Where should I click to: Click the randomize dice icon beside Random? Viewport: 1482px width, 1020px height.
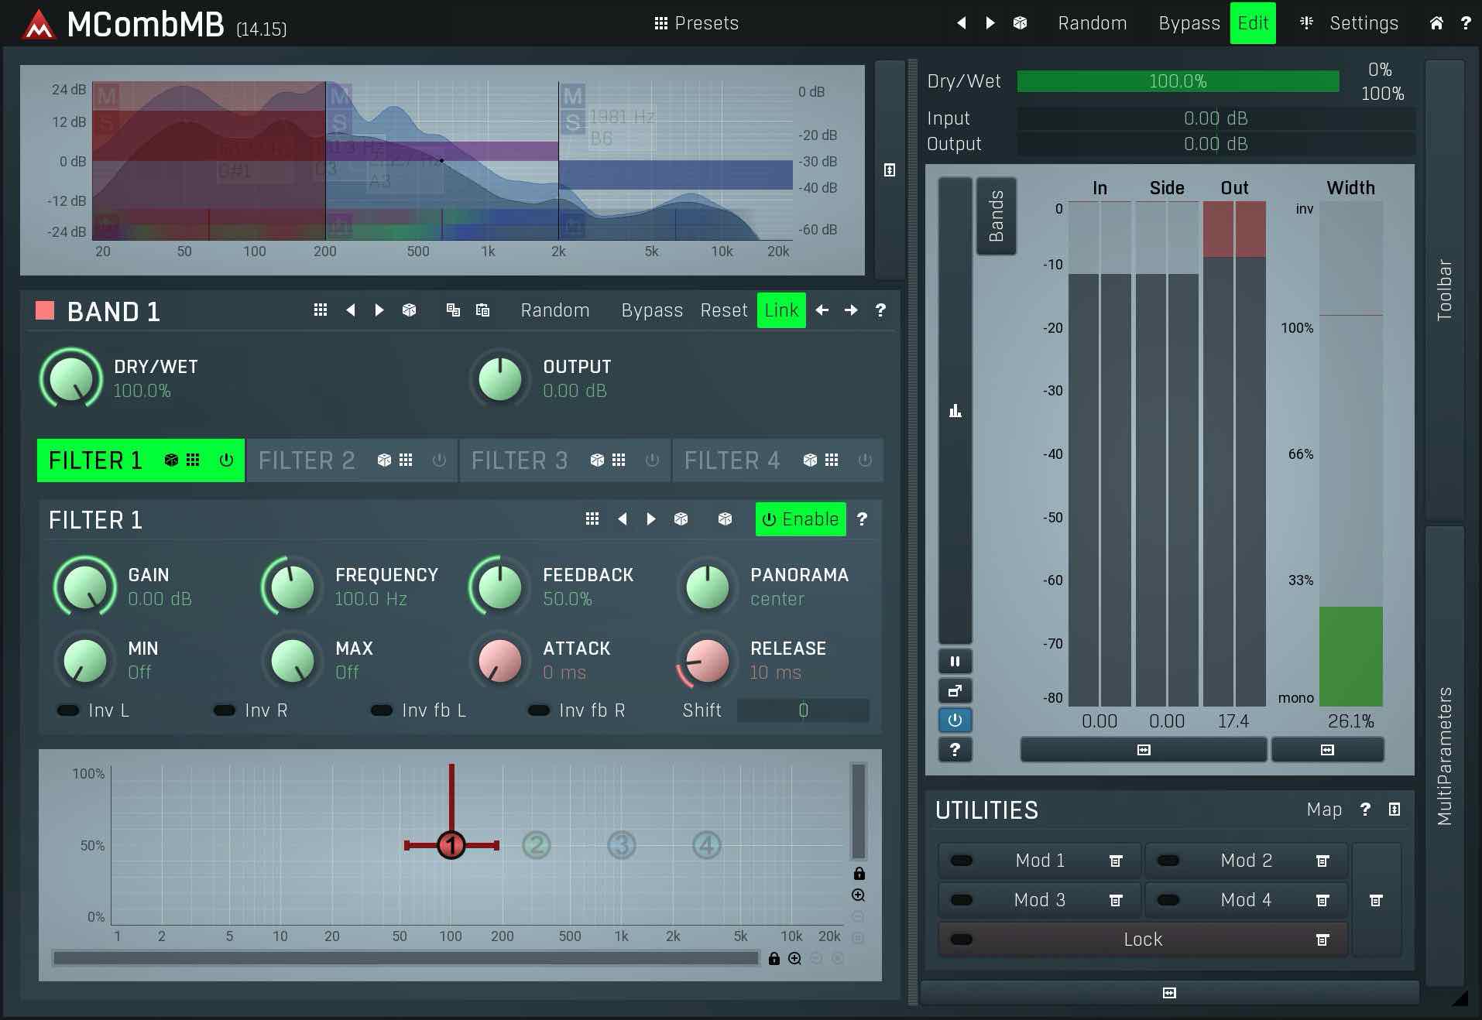[x=1020, y=23]
